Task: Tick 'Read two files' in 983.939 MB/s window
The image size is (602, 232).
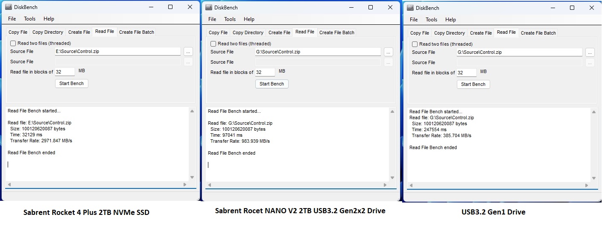Action: [213, 44]
